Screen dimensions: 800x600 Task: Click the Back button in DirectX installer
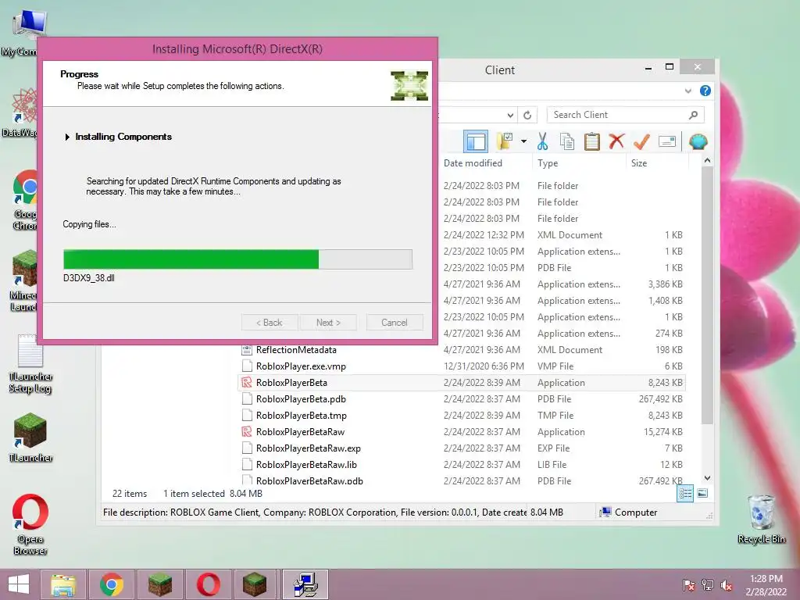(x=270, y=323)
